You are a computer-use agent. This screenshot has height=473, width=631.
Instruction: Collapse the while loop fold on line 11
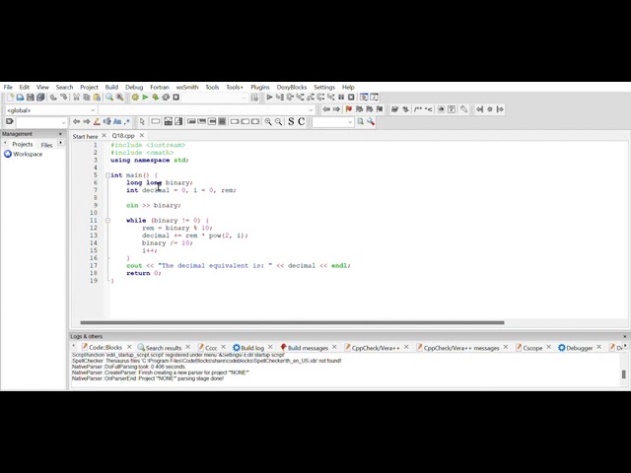point(107,221)
